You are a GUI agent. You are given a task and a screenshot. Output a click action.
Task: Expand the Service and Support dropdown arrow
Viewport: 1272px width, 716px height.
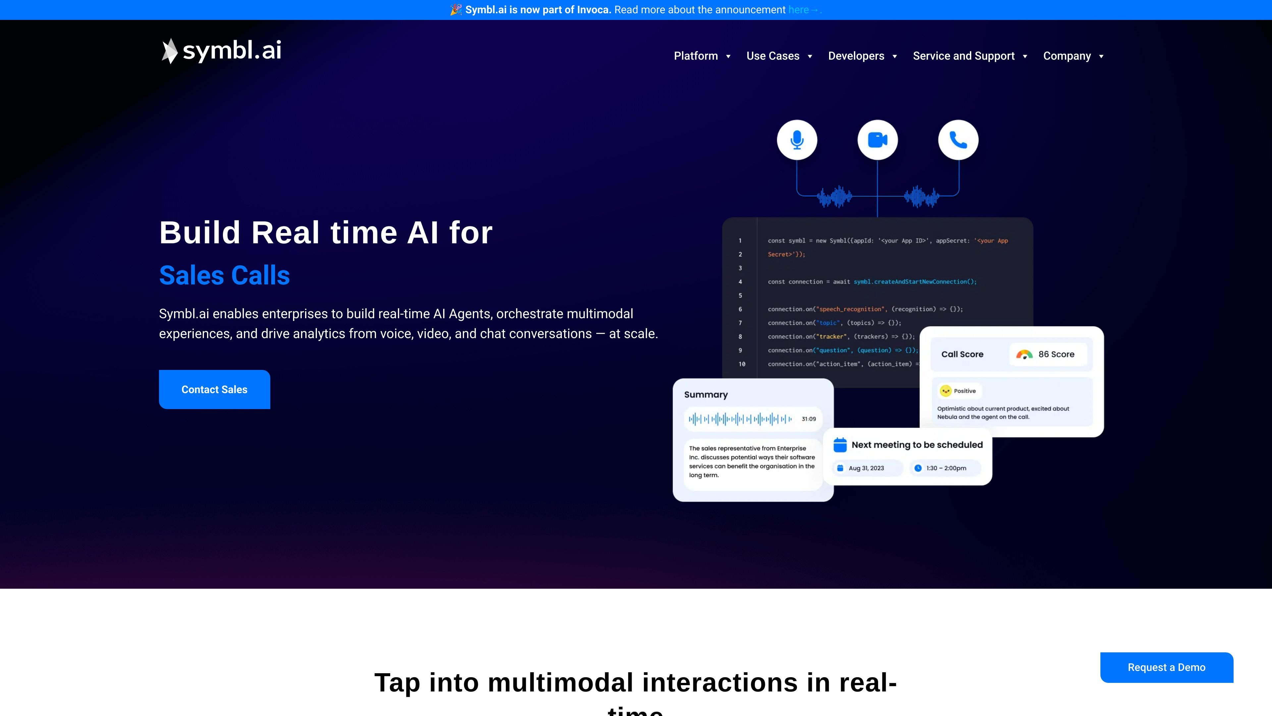pyautogui.click(x=1025, y=56)
